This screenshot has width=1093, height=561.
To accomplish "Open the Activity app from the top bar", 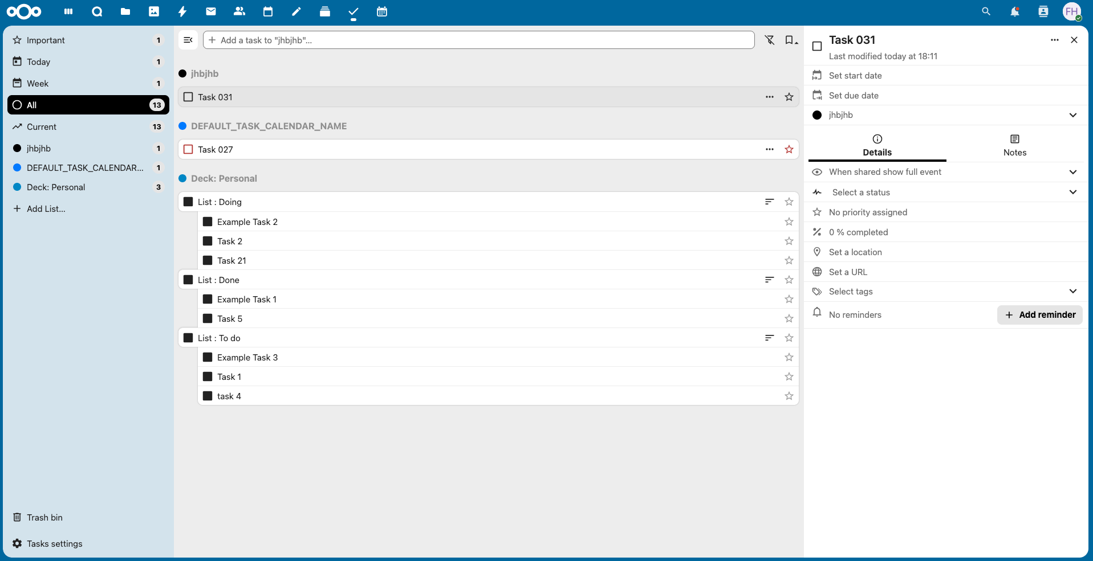I will (182, 11).
